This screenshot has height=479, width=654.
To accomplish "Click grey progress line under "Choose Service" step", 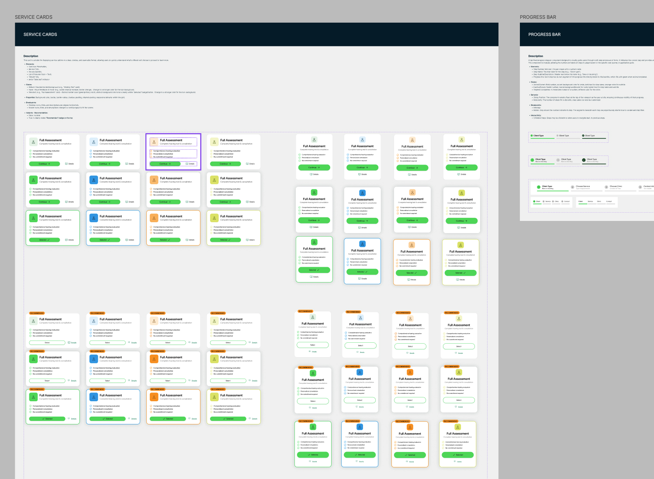I will [586, 192].
